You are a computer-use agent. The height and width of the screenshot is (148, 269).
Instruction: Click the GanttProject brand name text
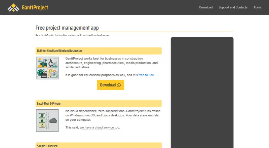click(x=35, y=7)
